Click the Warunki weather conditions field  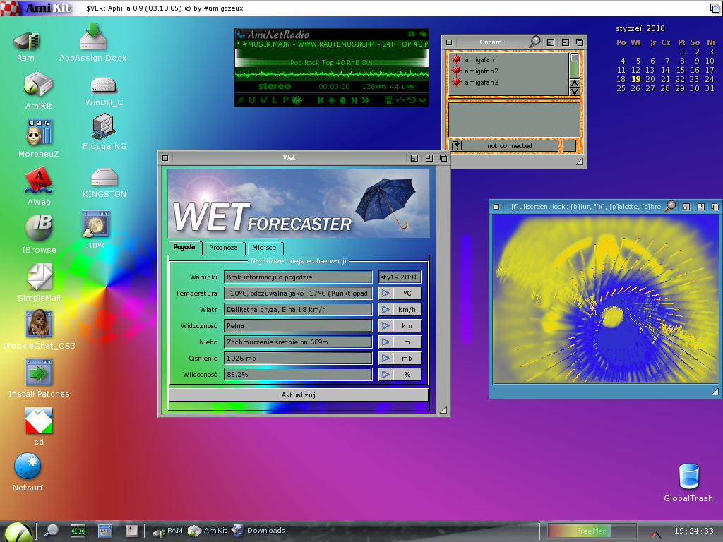point(298,277)
